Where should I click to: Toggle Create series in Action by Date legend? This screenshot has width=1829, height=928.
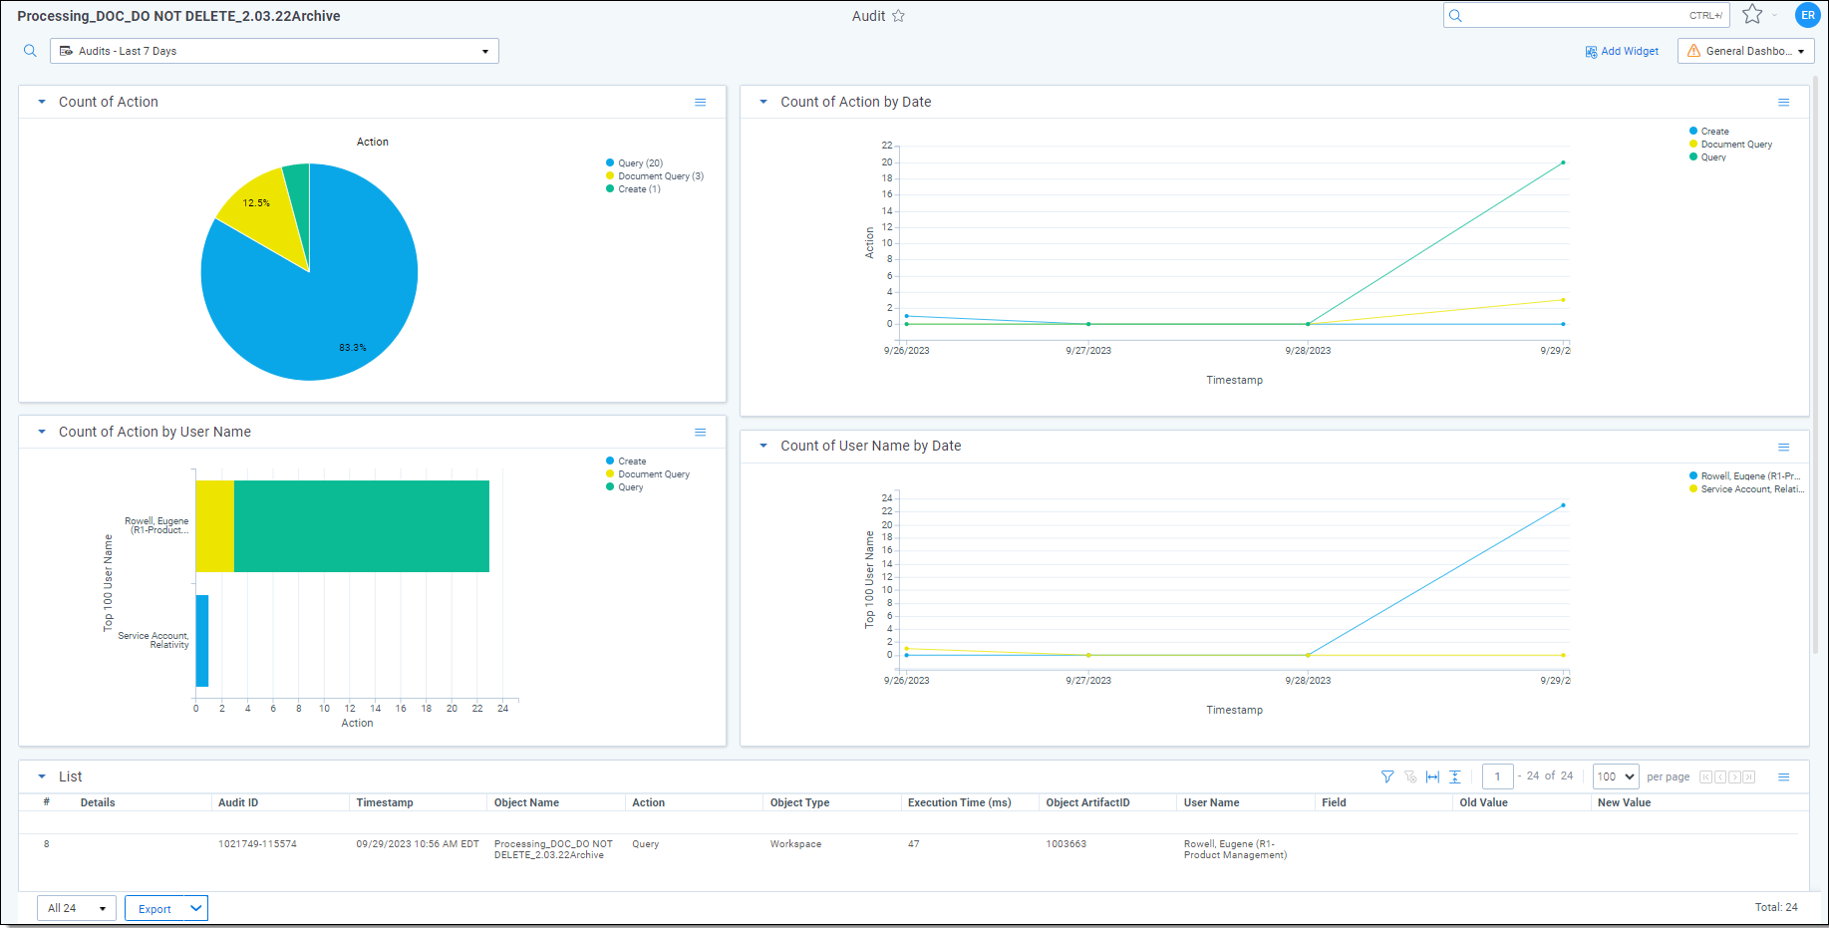pyautogui.click(x=1713, y=132)
